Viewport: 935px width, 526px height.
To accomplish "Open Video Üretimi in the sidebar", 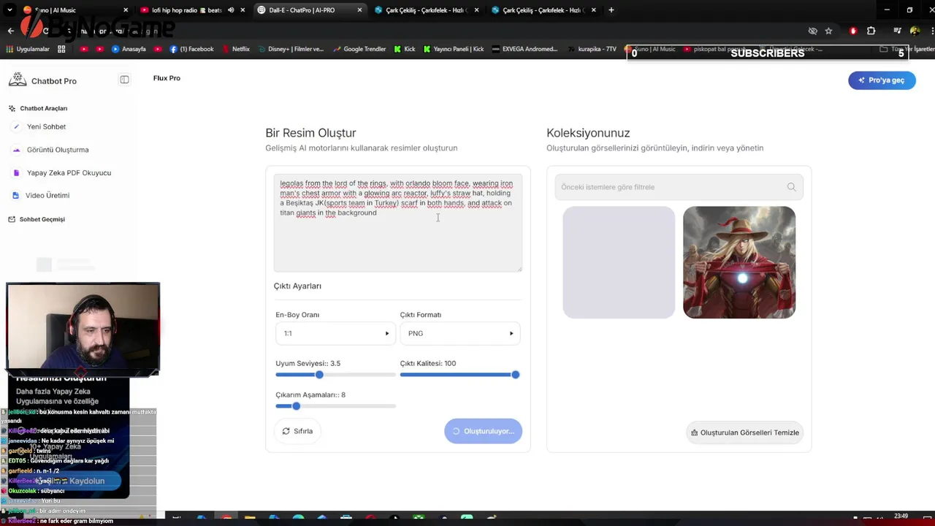I will coord(47,196).
